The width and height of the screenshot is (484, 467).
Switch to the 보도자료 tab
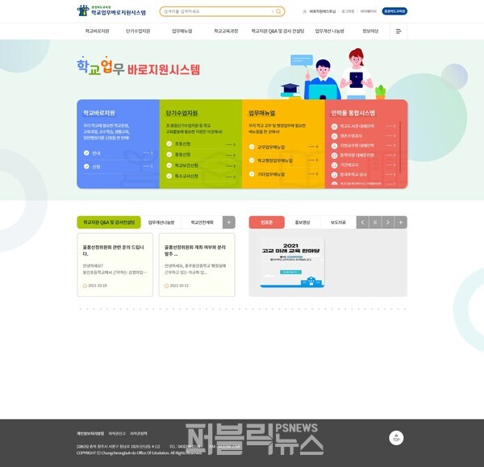338,223
